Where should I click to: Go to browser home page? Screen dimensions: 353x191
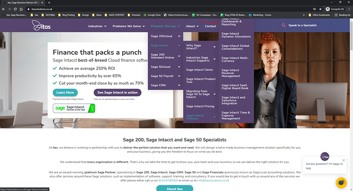click(x=21, y=9)
